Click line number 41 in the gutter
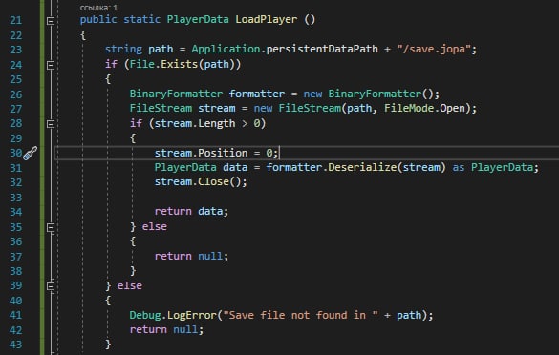559x355 pixels. click(x=15, y=316)
